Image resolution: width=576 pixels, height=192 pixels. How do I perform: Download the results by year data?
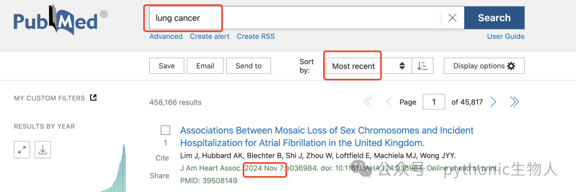click(43, 150)
